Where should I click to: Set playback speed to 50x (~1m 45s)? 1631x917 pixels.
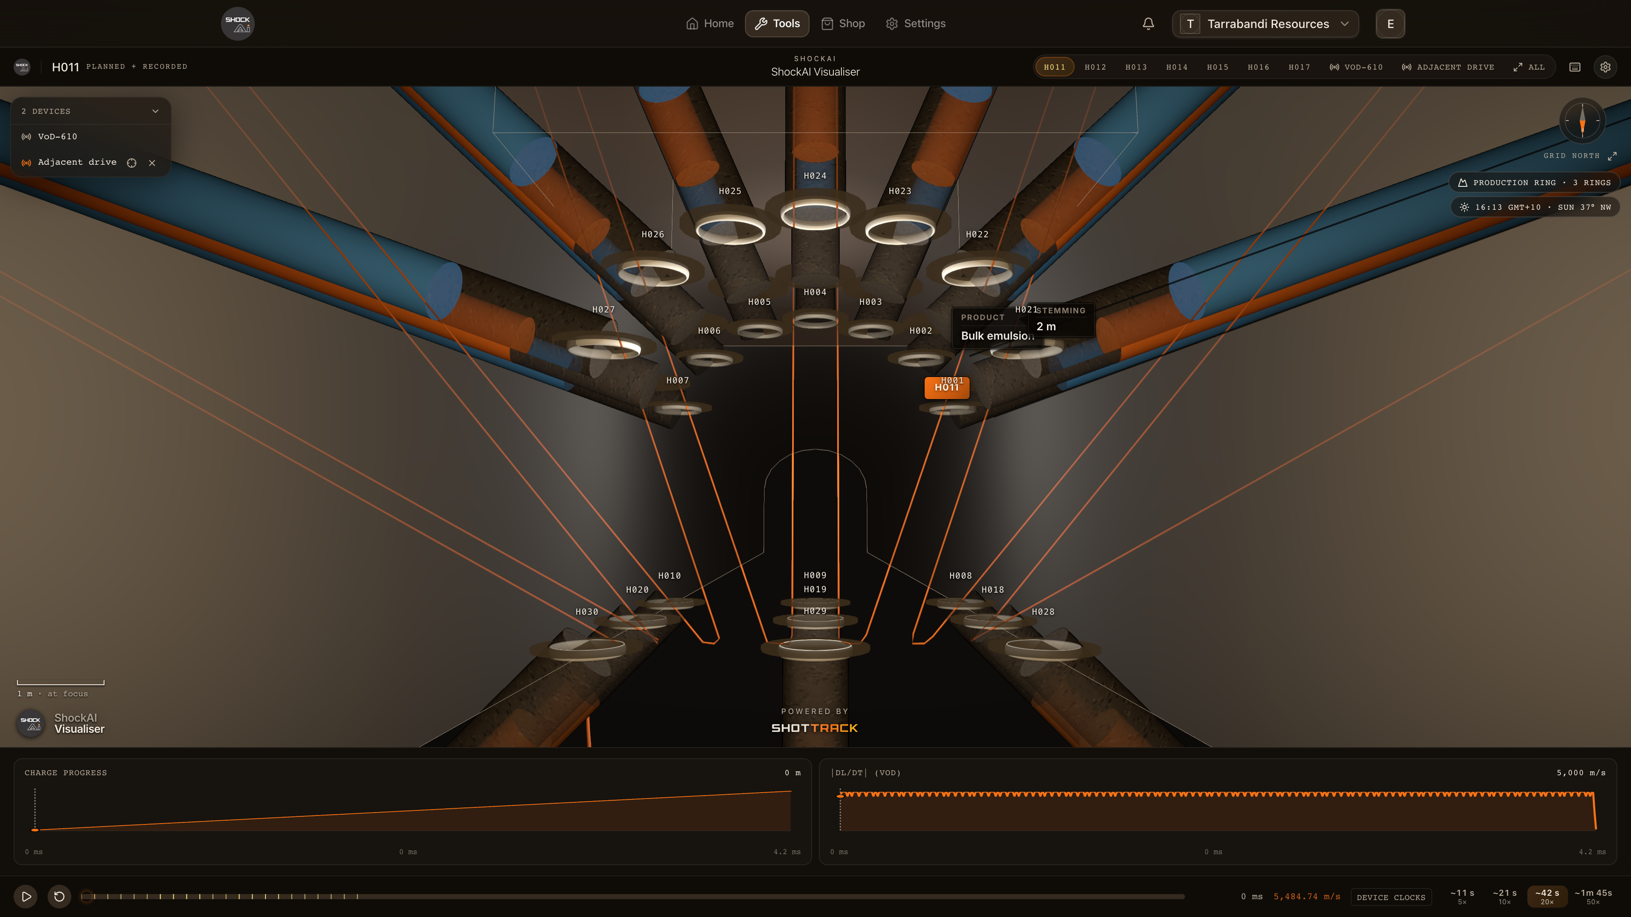point(1593,896)
